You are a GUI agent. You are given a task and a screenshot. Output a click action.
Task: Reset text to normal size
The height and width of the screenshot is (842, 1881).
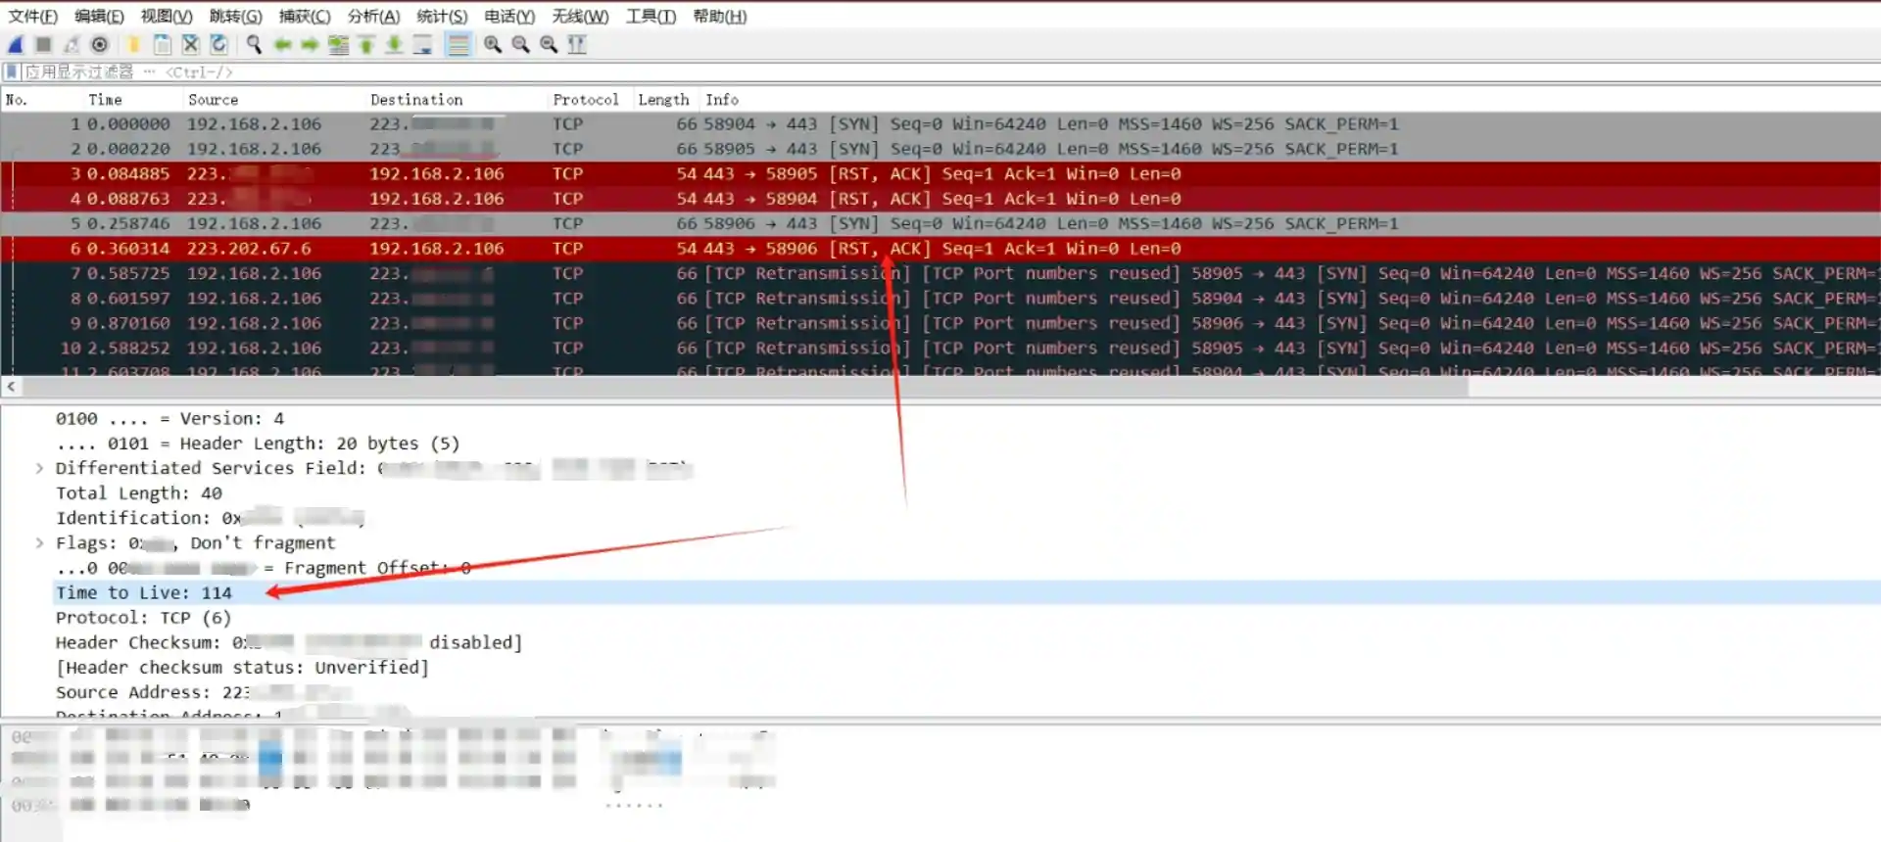click(549, 45)
